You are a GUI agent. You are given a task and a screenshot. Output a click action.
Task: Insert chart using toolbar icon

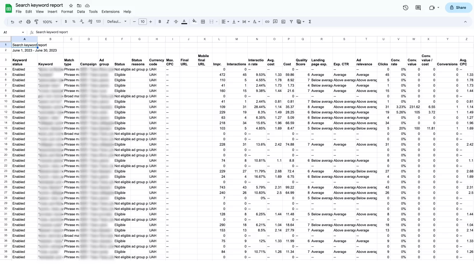[283, 22]
